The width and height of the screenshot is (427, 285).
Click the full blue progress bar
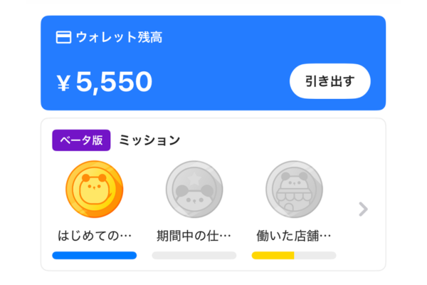pos(94,255)
